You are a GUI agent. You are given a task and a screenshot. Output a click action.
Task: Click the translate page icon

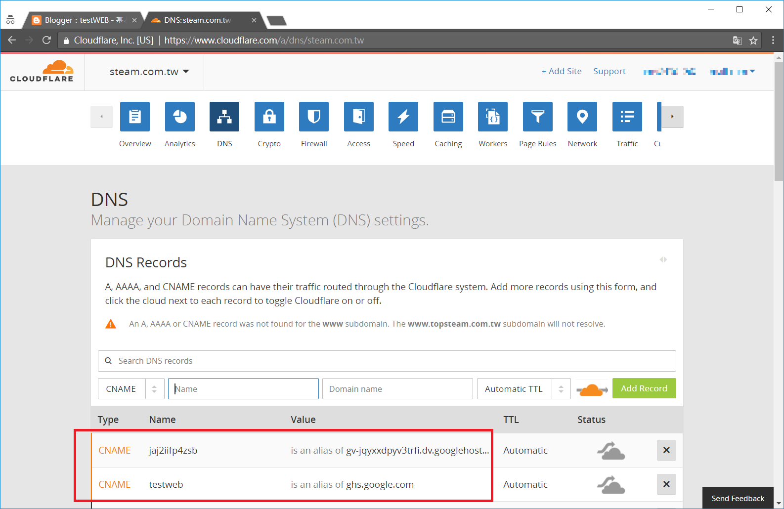(x=738, y=41)
